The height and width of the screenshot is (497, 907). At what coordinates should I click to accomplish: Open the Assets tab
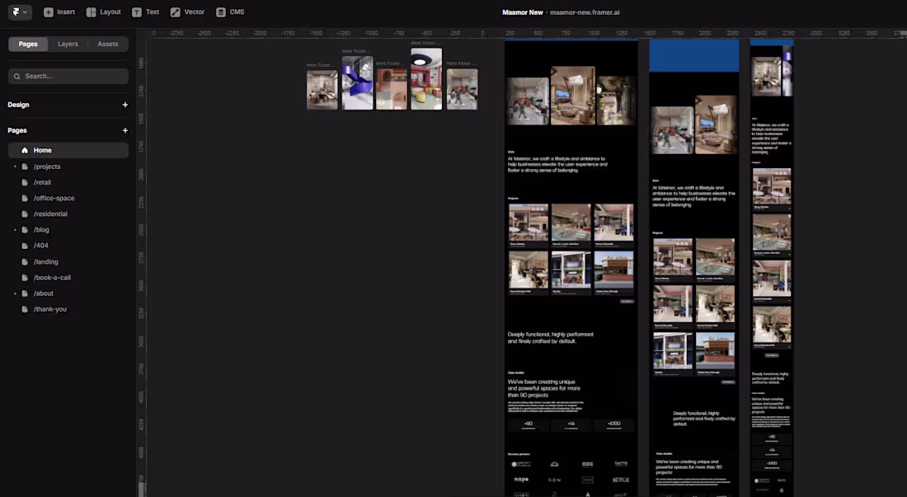[x=108, y=44]
